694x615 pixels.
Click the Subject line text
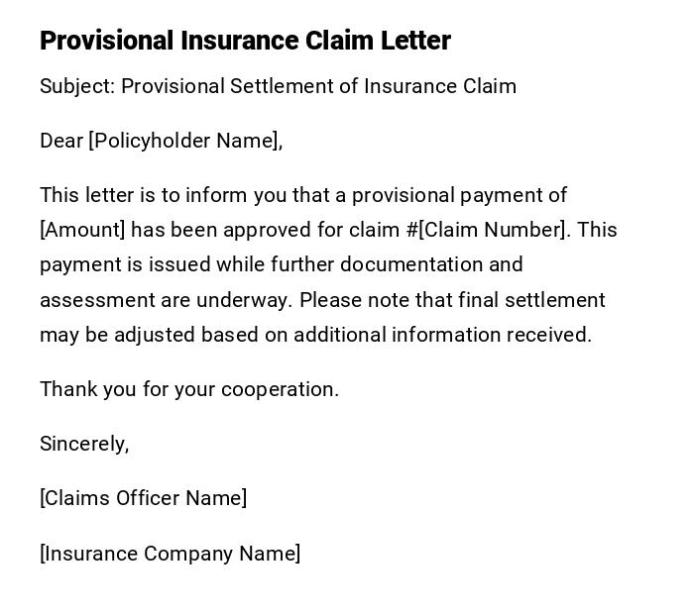click(278, 86)
